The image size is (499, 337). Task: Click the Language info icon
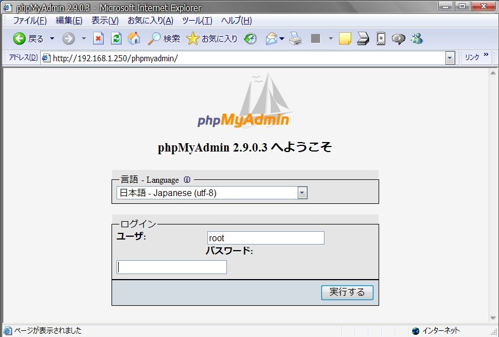(x=187, y=180)
